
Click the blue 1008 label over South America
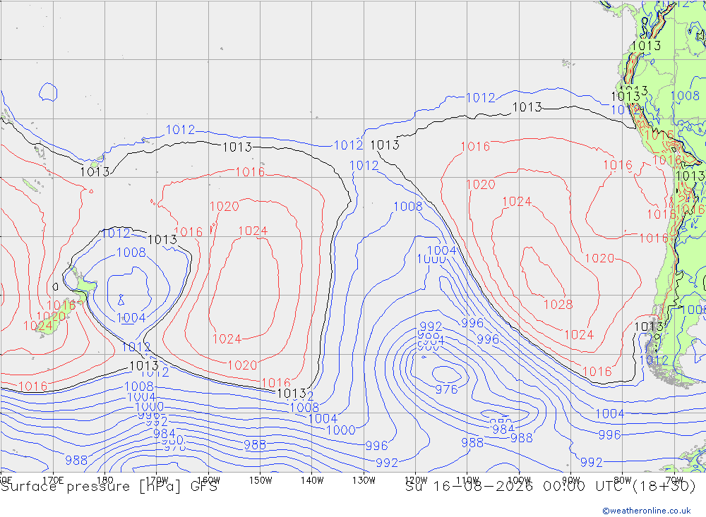[x=685, y=95]
